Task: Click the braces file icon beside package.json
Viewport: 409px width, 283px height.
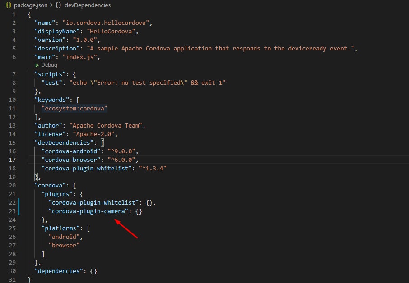Action: 9,5
